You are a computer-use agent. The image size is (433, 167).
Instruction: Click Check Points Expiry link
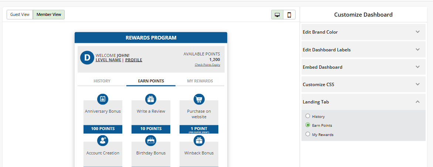click(207, 65)
